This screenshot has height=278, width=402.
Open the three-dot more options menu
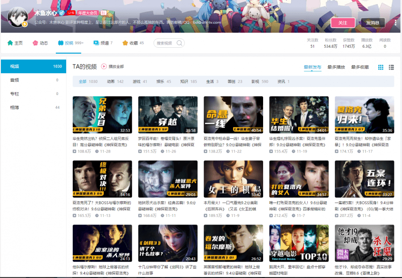(395, 23)
